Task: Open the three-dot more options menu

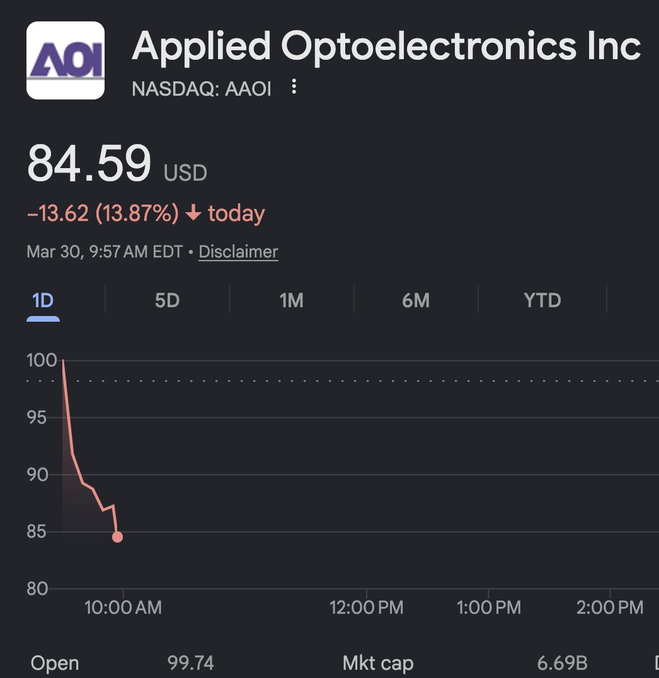Action: [294, 88]
